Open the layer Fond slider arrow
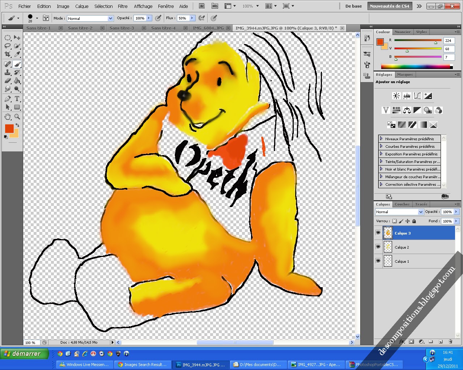This screenshot has height=370, width=463. 456,221
